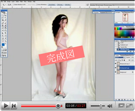Select the Magic Wand tool
The image size is (135, 111).
coord(5,18)
